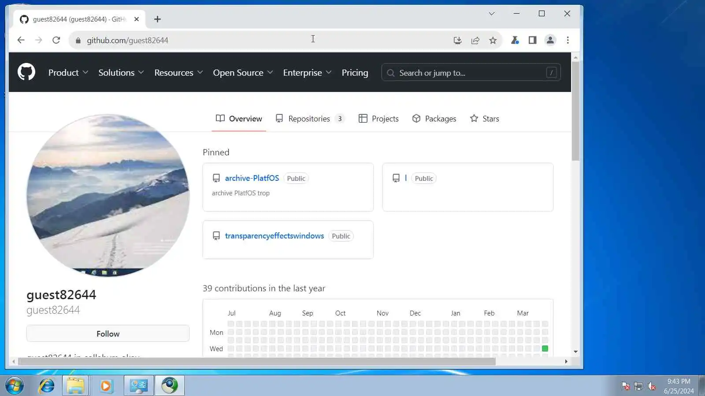Click the taskbar clock showing 9:43 PM
This screenshot has height=396, width=705.
coord(679,386)
